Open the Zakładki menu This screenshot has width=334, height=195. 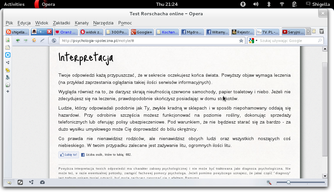point(62,23)
